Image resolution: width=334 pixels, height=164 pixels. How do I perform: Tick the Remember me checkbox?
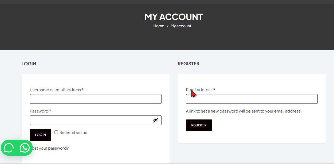point(56,132)
